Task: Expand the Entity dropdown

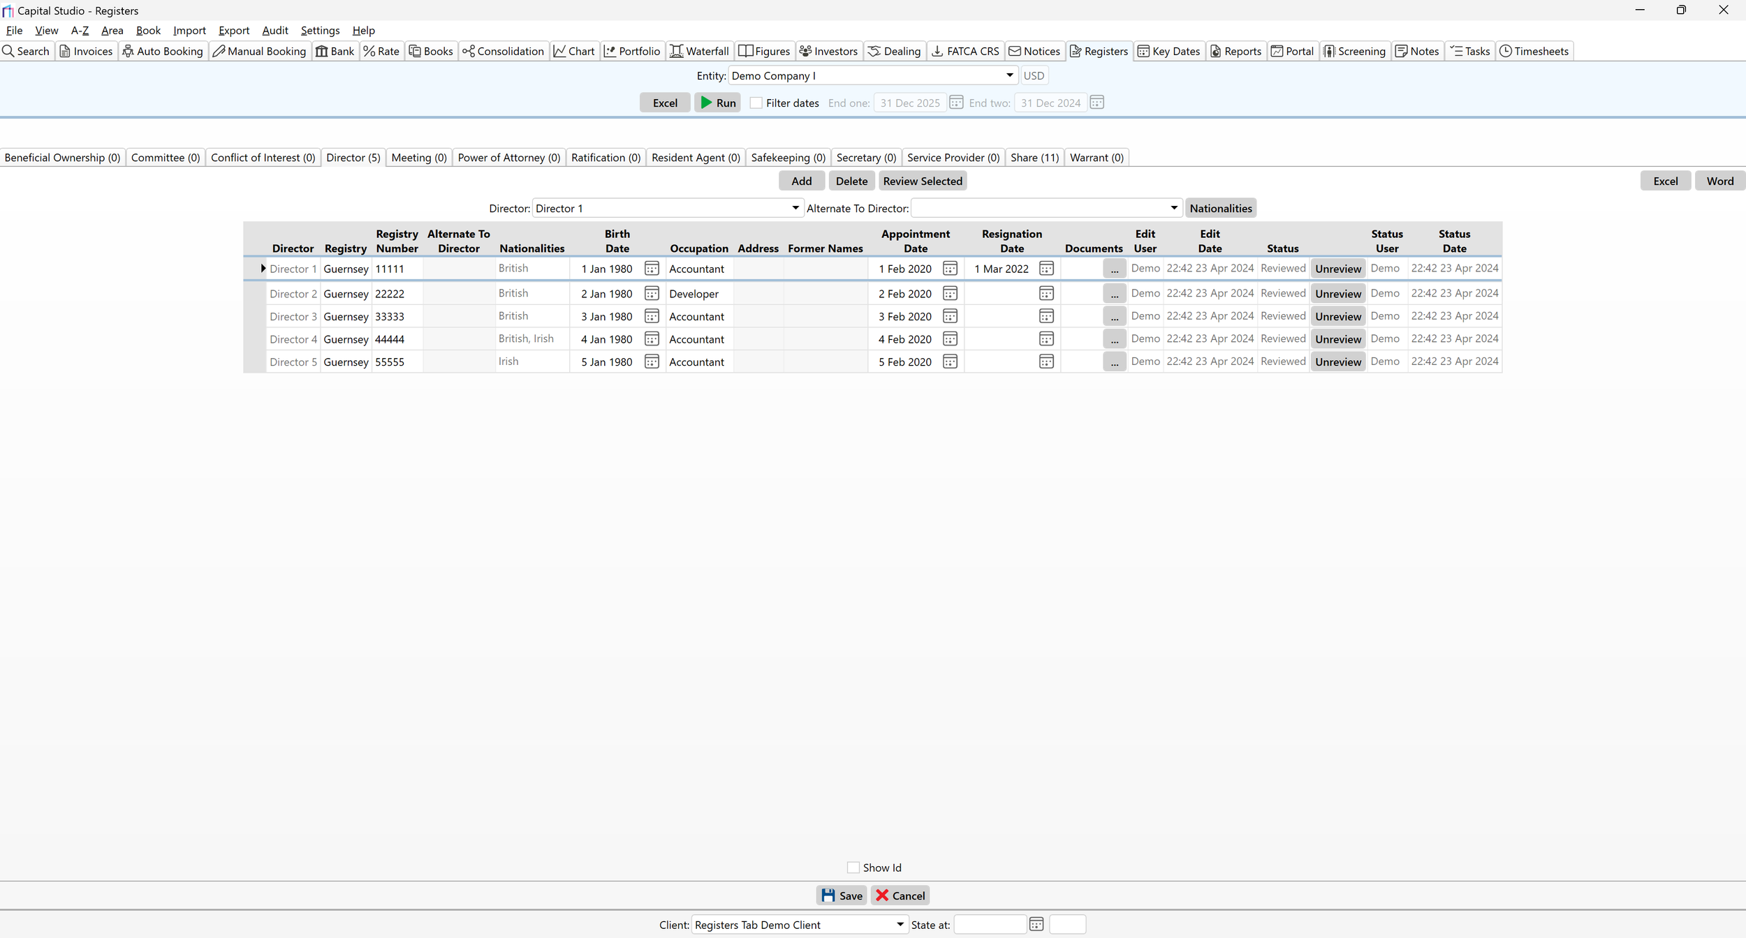Action: click(x=1009, y=75)
